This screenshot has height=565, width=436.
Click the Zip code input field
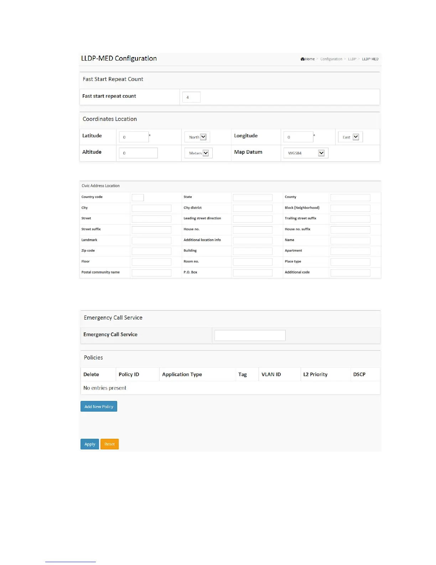point(151,251)
